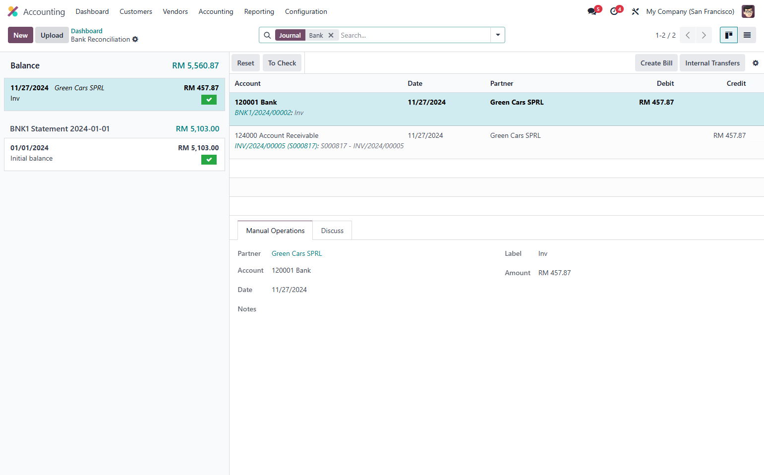Click into the Search field
The width and height of the screenshot is (764, 475).
[x=414, y=35]
